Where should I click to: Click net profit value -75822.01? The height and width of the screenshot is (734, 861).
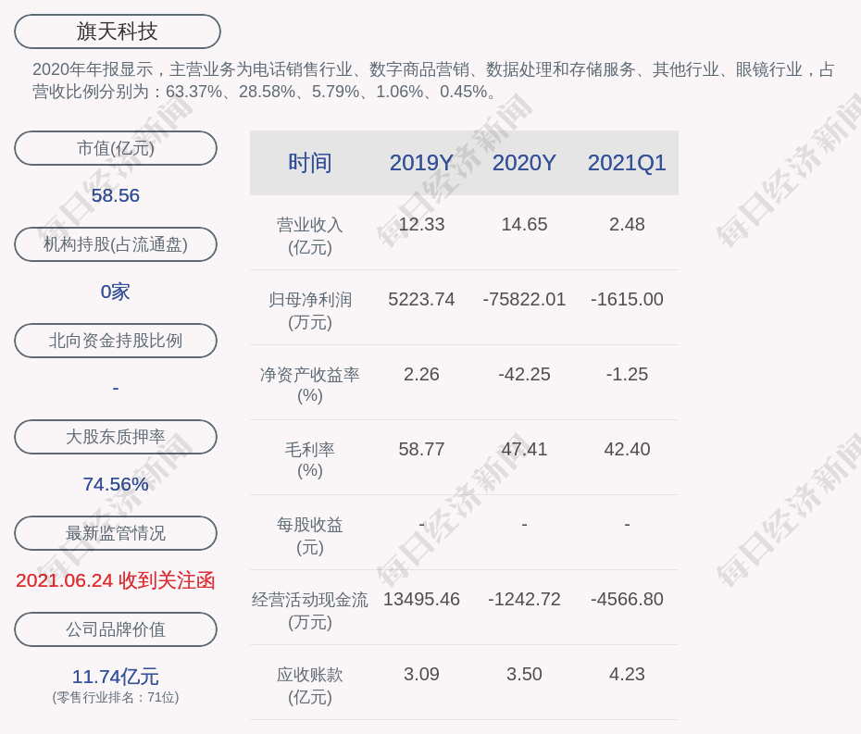pos(524,299)
